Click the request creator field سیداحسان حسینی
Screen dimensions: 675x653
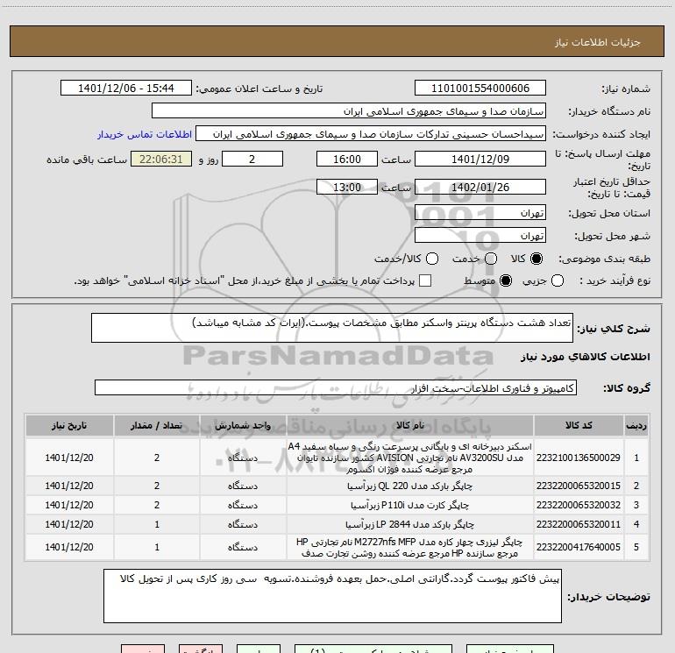tap(371, 134)
